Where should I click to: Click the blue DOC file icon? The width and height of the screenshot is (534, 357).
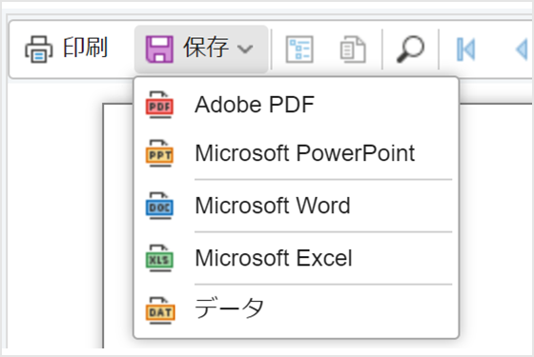tap(159, 206)
